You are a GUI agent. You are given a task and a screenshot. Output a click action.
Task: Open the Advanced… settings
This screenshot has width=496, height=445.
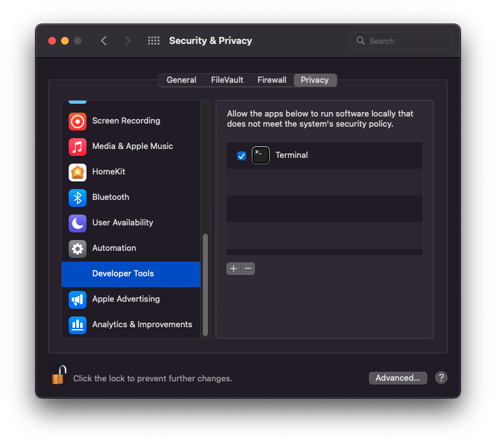click(x=397, y=378)
